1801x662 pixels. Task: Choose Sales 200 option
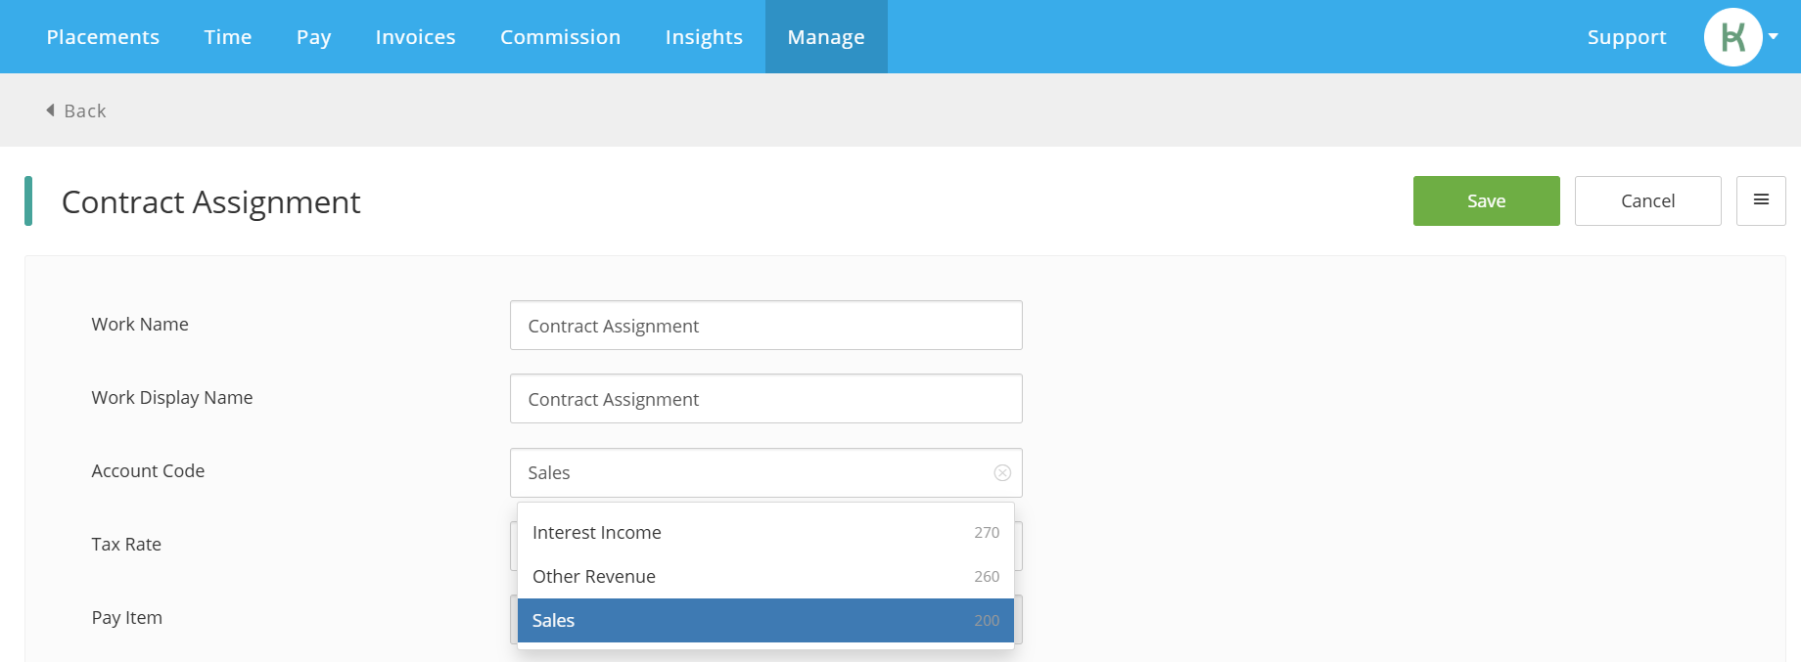[765, 620]
